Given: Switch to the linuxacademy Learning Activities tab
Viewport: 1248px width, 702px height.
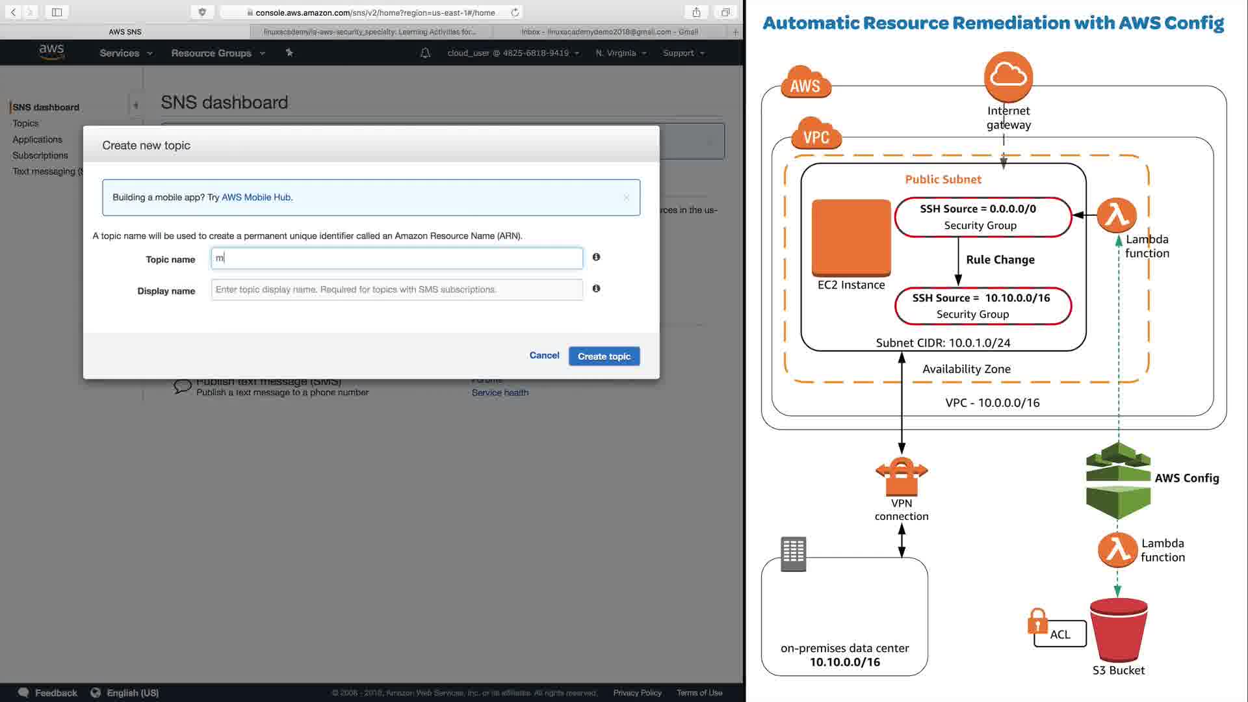Looking at the screenshot, I should tap(370, 32).
